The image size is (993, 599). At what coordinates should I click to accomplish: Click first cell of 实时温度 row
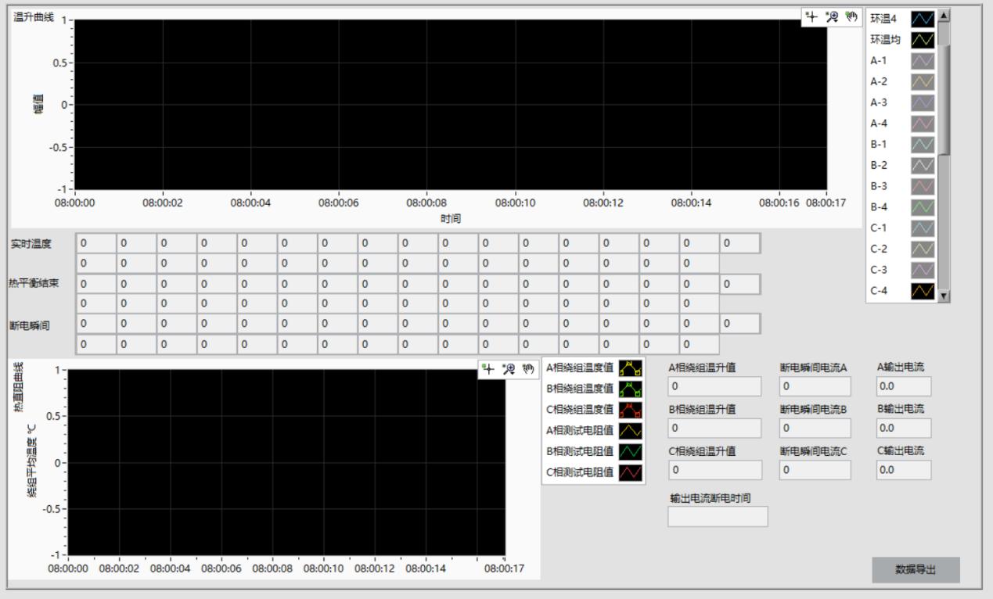(95, 244)
